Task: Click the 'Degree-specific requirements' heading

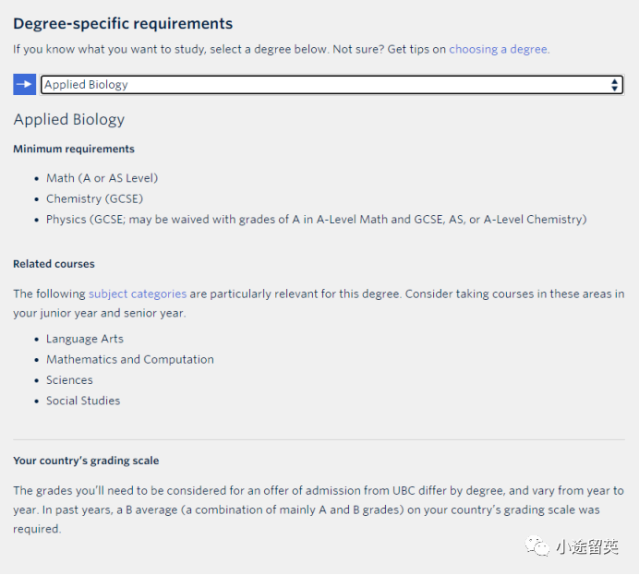Action: (123, 24)
